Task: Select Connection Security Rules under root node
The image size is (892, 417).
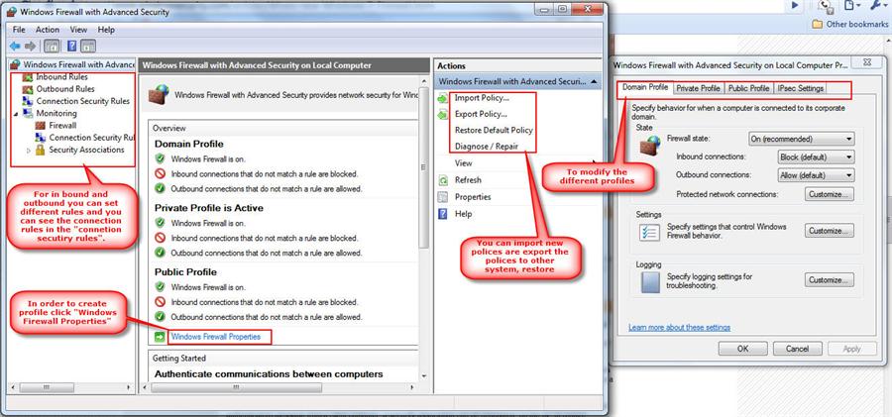Action: (x=83, y=101)
